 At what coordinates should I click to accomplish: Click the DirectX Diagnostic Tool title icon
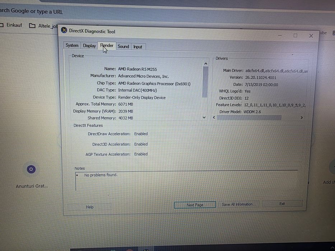64,30
